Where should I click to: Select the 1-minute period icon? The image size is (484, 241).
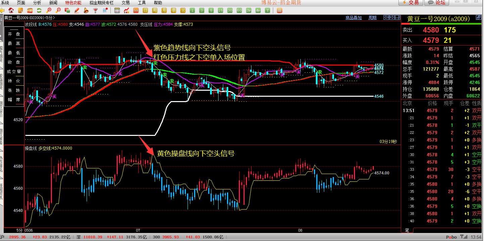click(192, 10)
